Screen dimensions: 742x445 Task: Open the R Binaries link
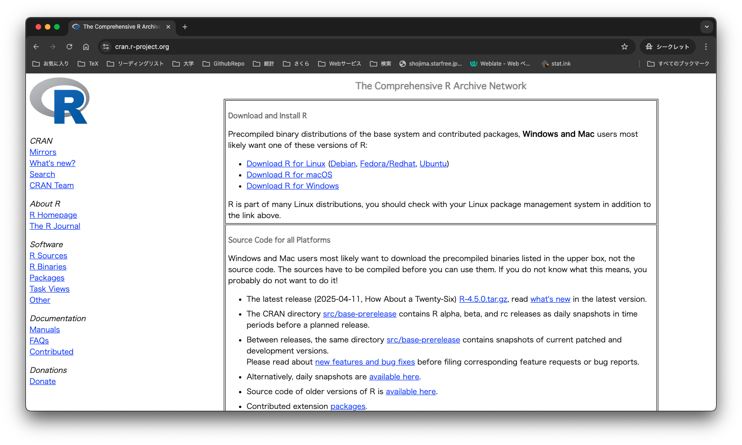48,267
